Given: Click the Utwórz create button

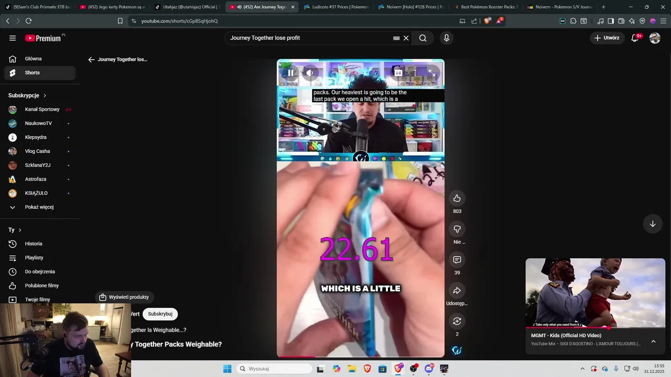Looking at the screenshot, I should pos(607,38).
